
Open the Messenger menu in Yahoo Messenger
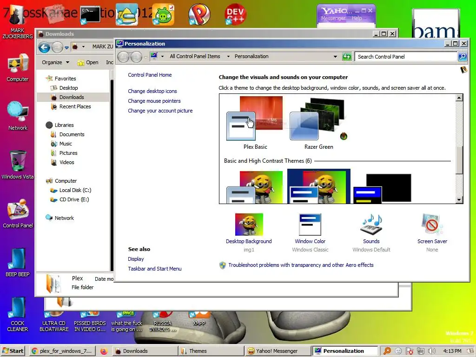pyautogui.click(x=333, y=18)
